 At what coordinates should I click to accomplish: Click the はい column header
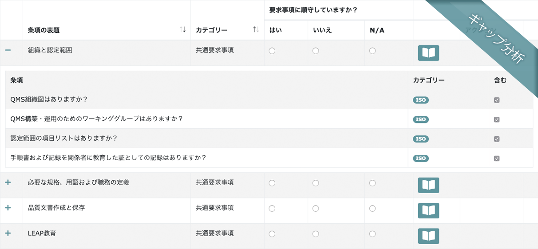276,30
